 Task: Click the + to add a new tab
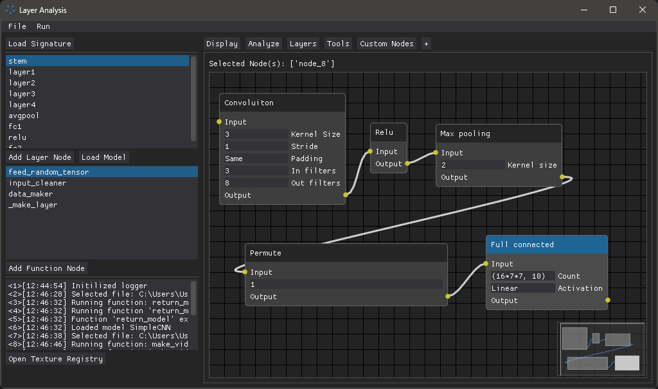425,44
